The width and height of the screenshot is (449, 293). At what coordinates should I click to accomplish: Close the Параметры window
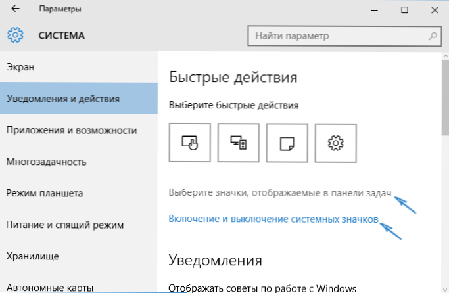[x=435, y=10]
